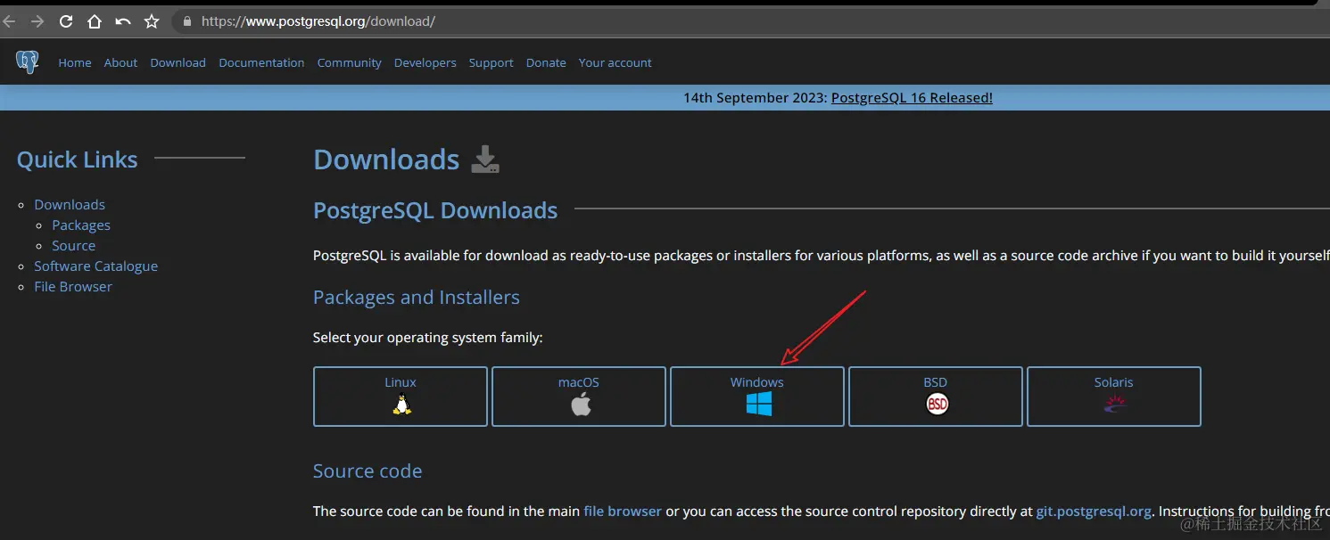Select the Linux operating system button
The width and height of the screenshot is (1330, 540).
point(401,397)
